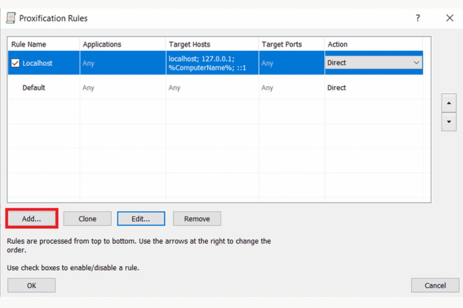Open the Edit... rule button
463x308 pixels.
141,219
